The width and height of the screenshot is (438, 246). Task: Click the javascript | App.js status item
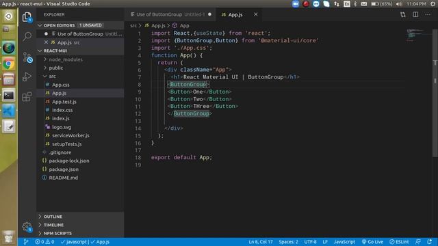tap(85, 242)
